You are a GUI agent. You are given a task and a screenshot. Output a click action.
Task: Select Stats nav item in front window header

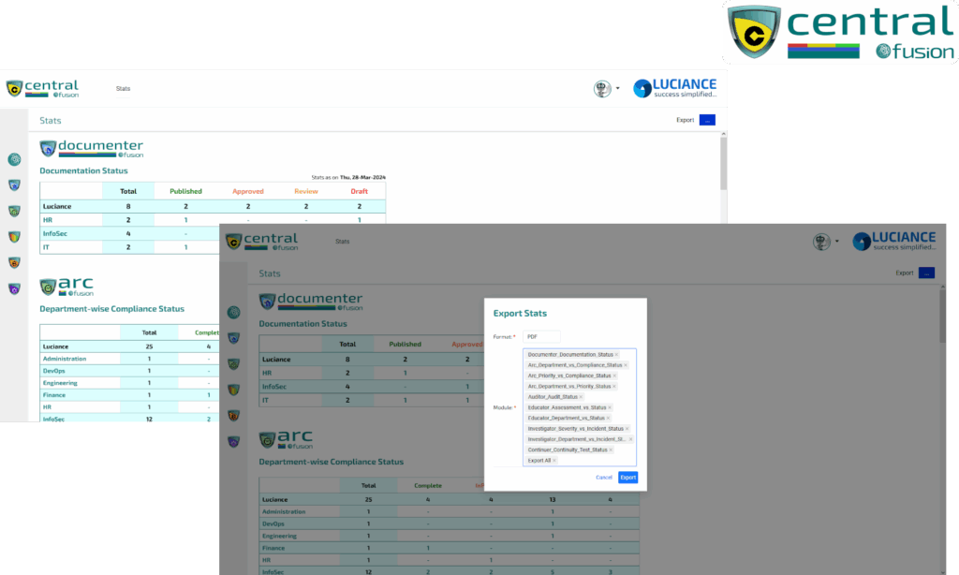342,242
